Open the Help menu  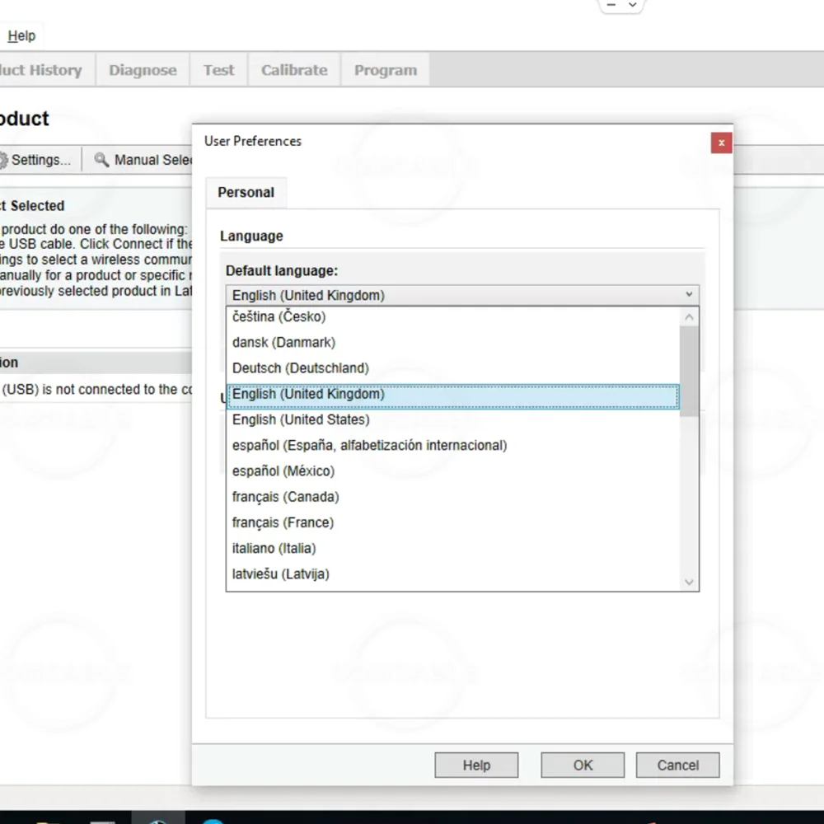(21, 35)
